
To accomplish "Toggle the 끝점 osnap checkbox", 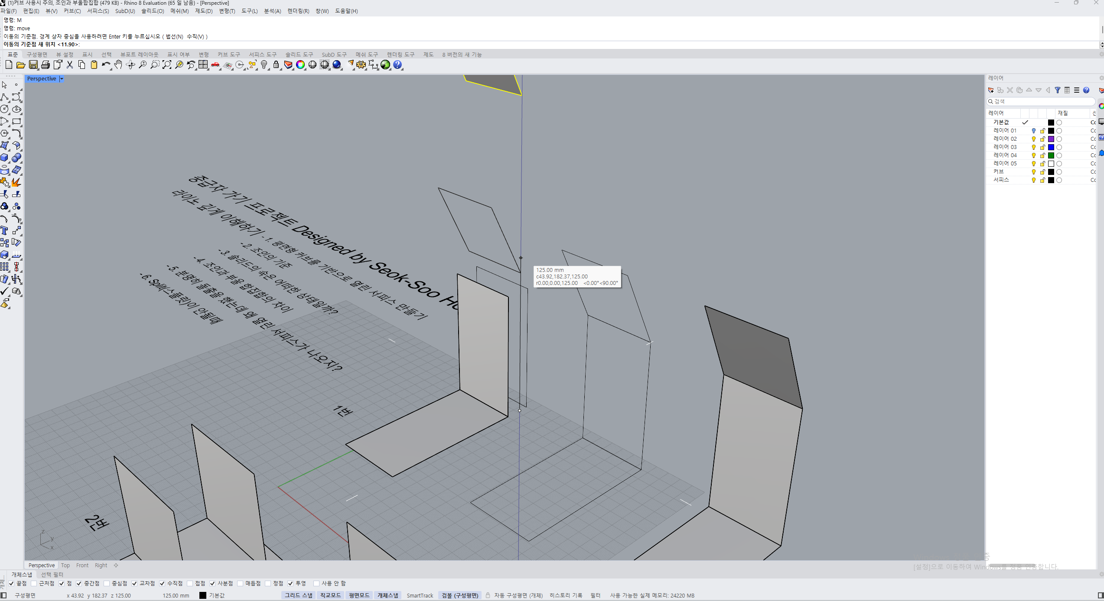I will (x=12, y=583).
